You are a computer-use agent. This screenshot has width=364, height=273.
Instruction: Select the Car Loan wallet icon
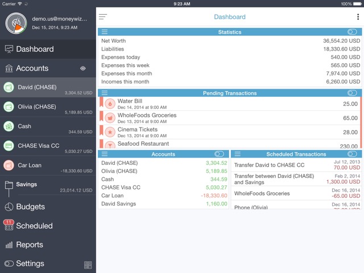9,166
